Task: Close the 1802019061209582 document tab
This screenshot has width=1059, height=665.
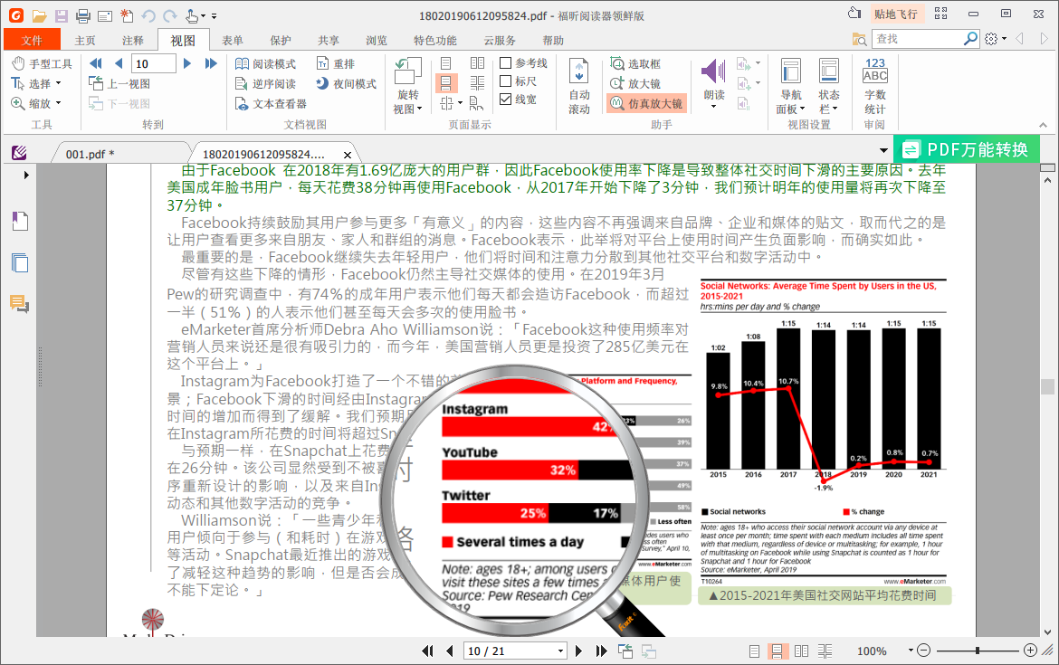Action: tap(348, 155)
